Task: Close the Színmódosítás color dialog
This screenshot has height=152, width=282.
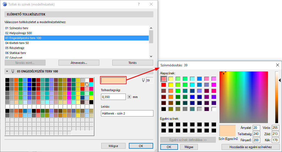Action: click(x=278, y=65)
